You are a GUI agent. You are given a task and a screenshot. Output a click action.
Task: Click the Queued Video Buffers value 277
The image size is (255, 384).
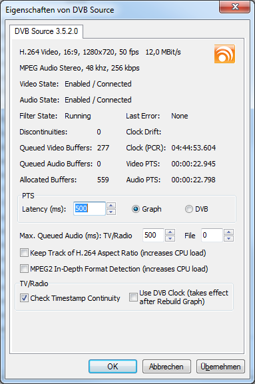[x=103, y=148]
